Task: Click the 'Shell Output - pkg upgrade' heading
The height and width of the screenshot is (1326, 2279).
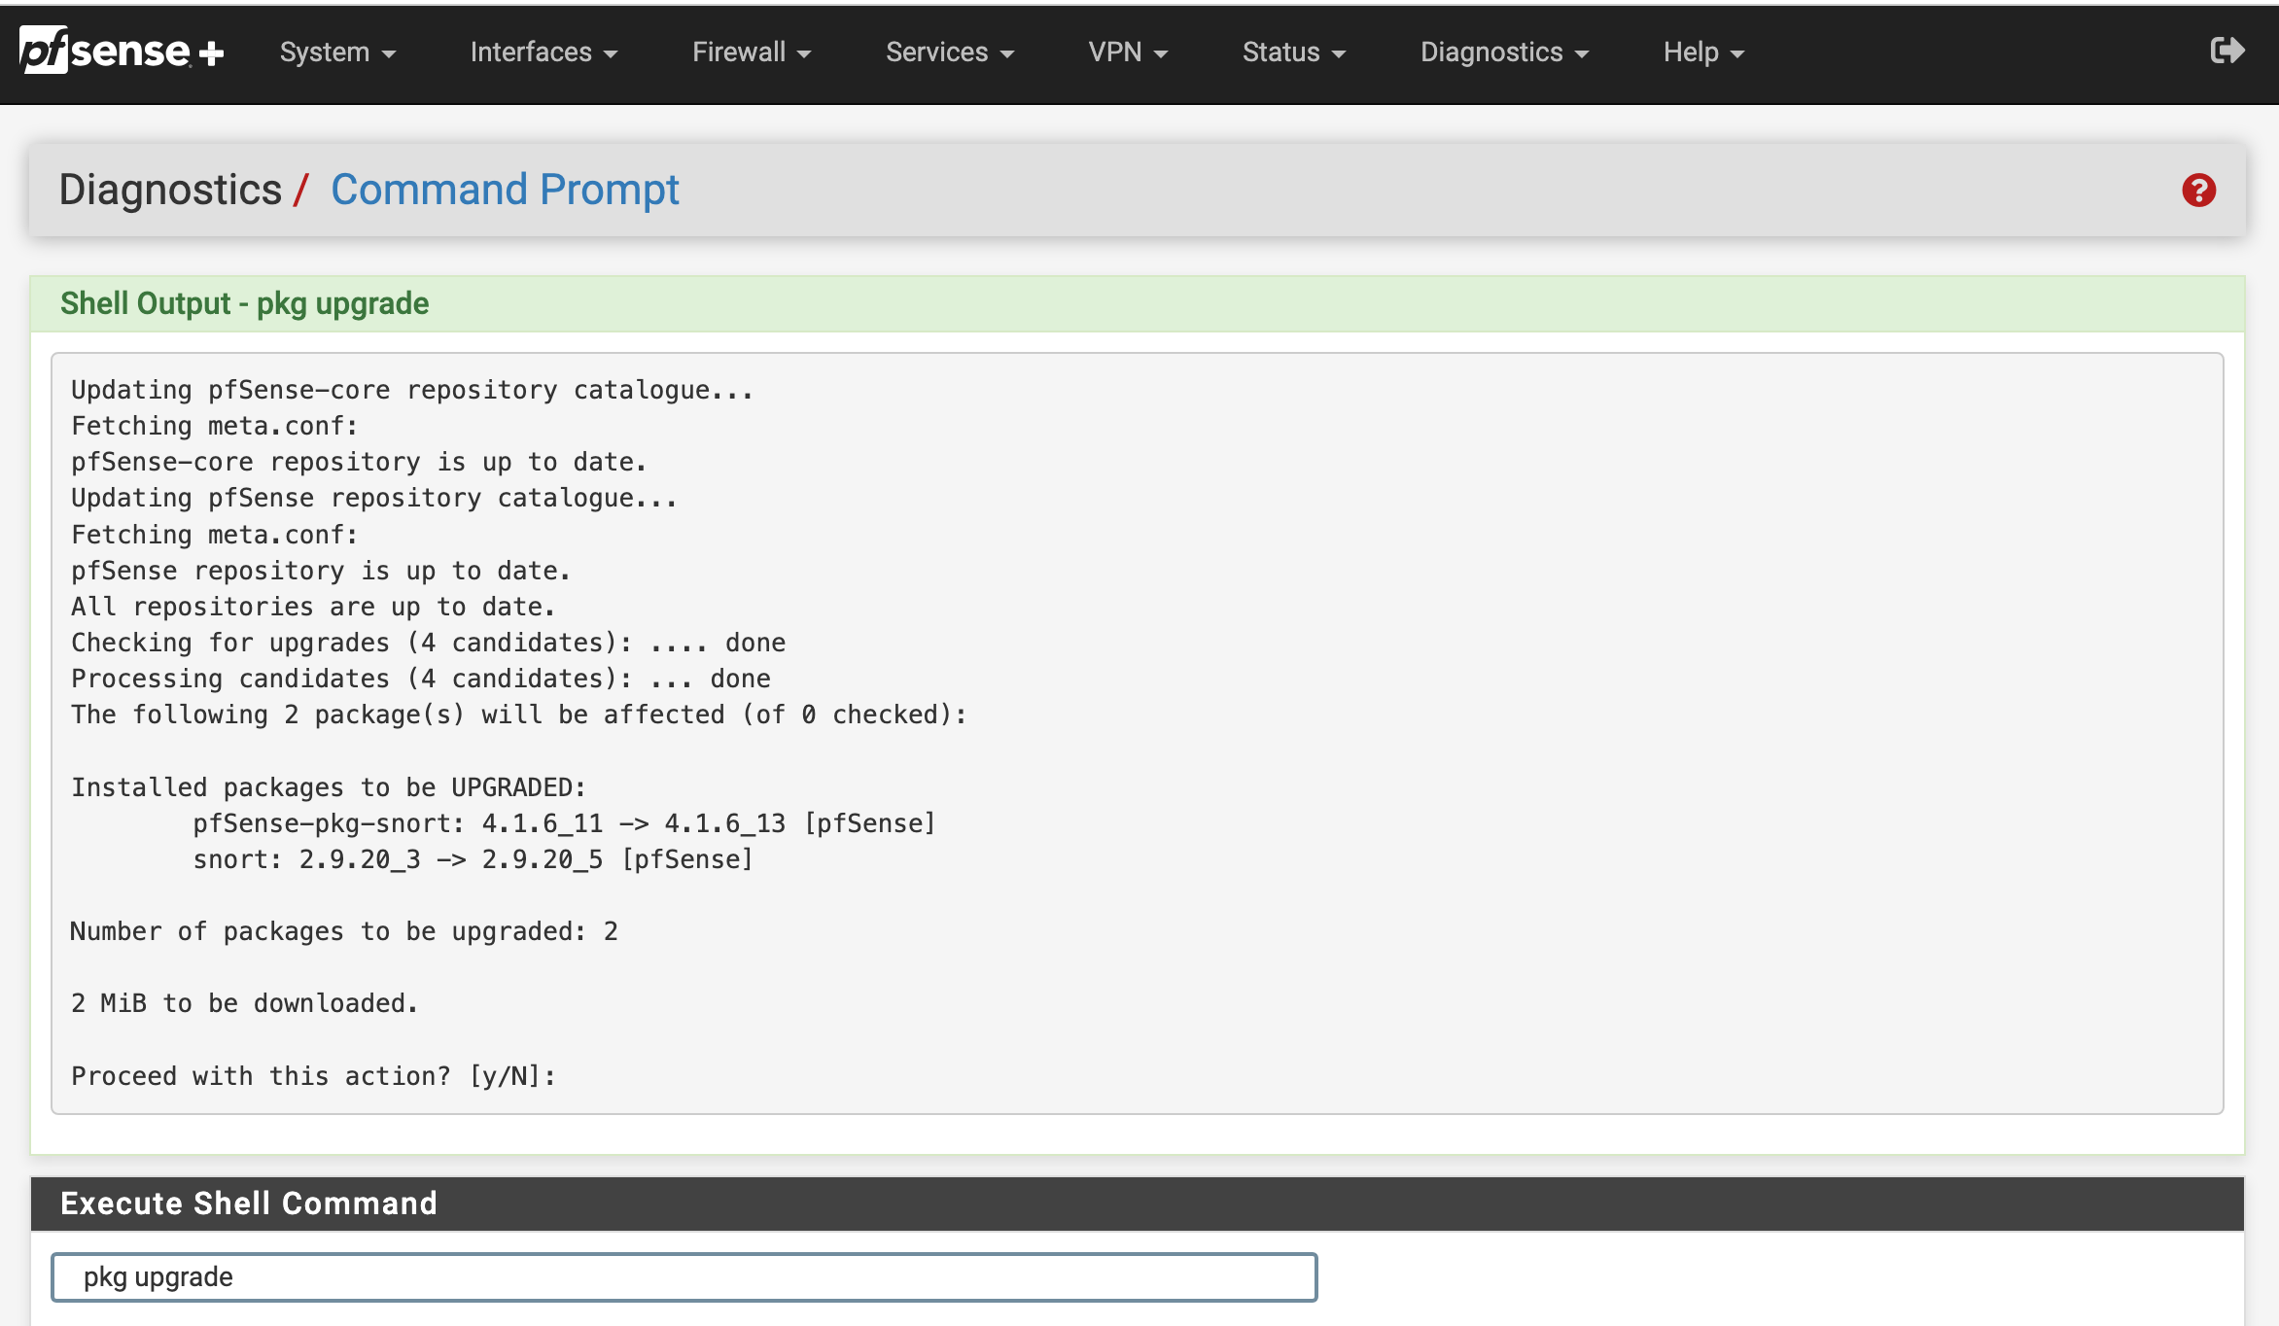Action: click(244, 303)
